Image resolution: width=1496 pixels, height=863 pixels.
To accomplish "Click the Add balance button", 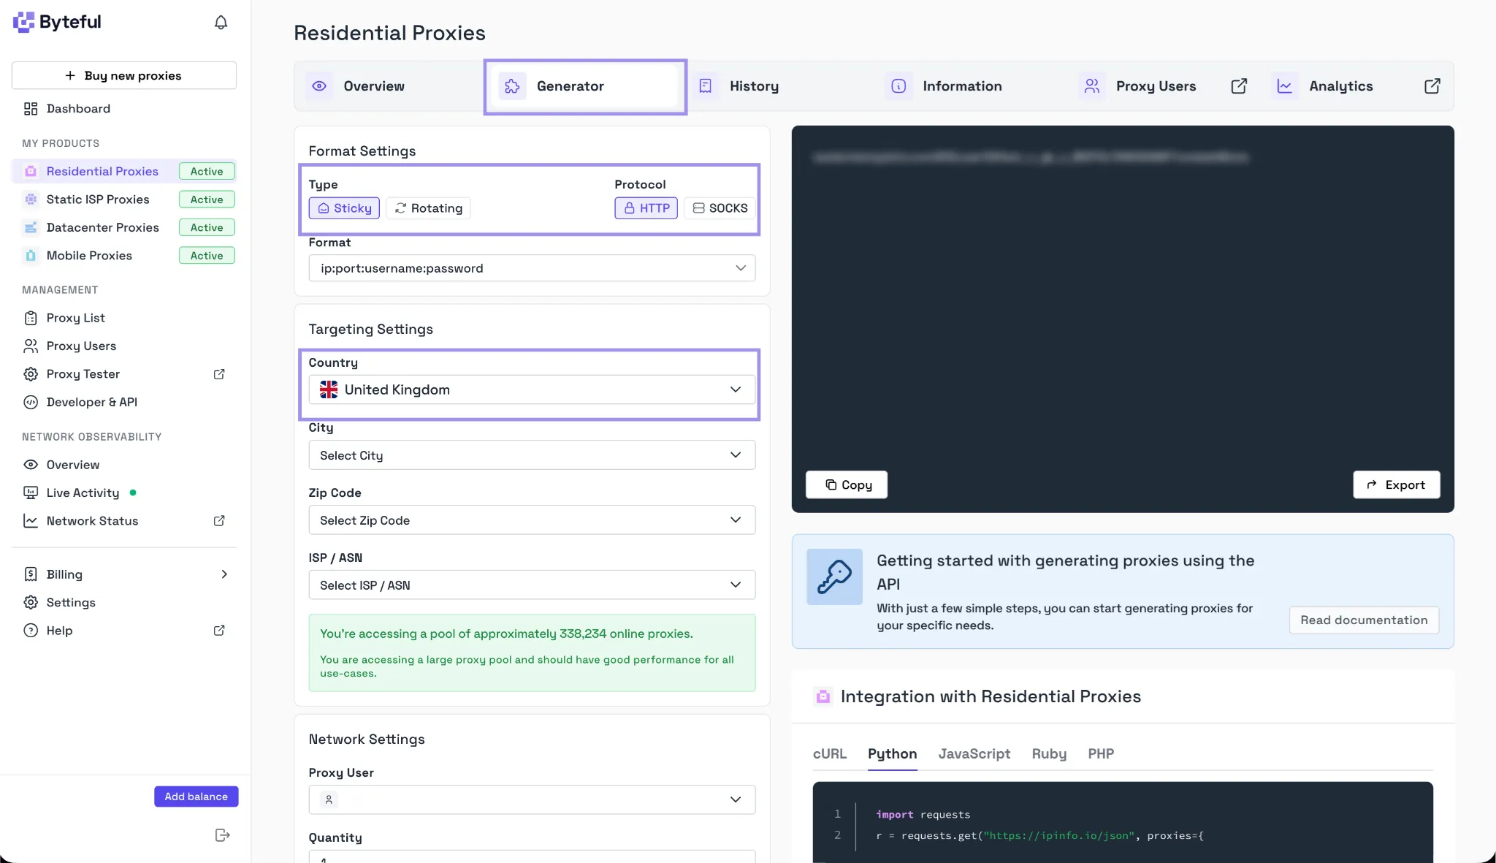I will [196, 797].
